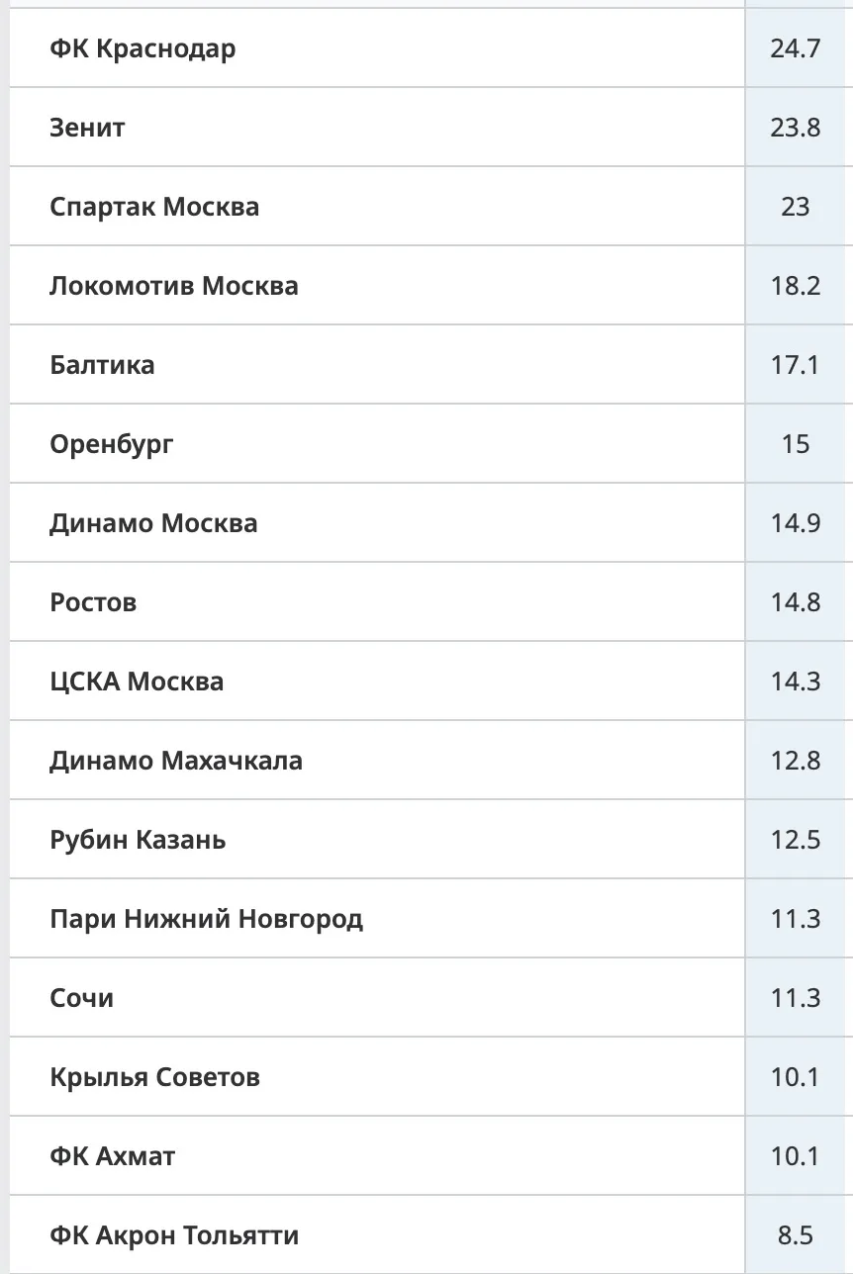Select the 18.2 value for Локомотив
This screenshot has height=1274, width=853.
pos(796,286)
